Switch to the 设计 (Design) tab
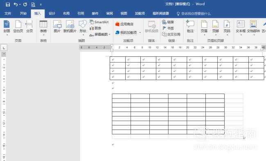The image size is (266, 161). click(52, 13)
